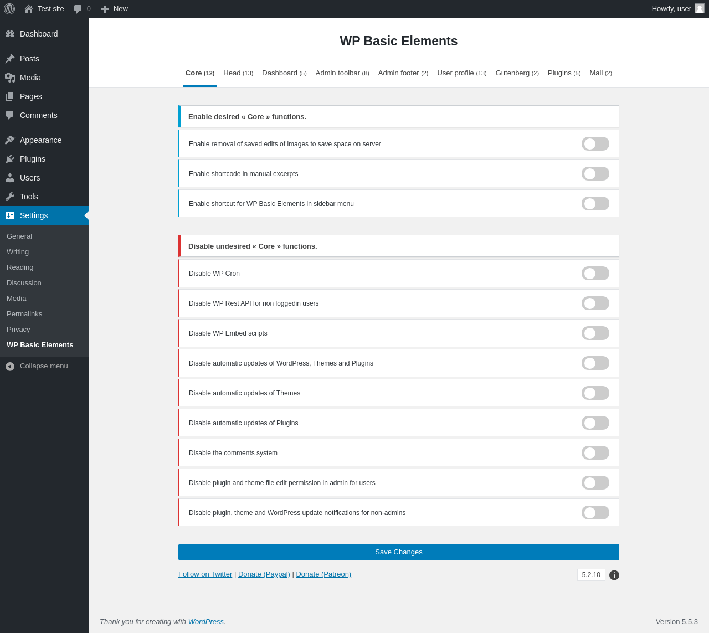Open the Admin footer tab

[403, 73]
